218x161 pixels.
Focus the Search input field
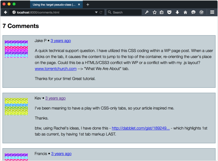124,12
